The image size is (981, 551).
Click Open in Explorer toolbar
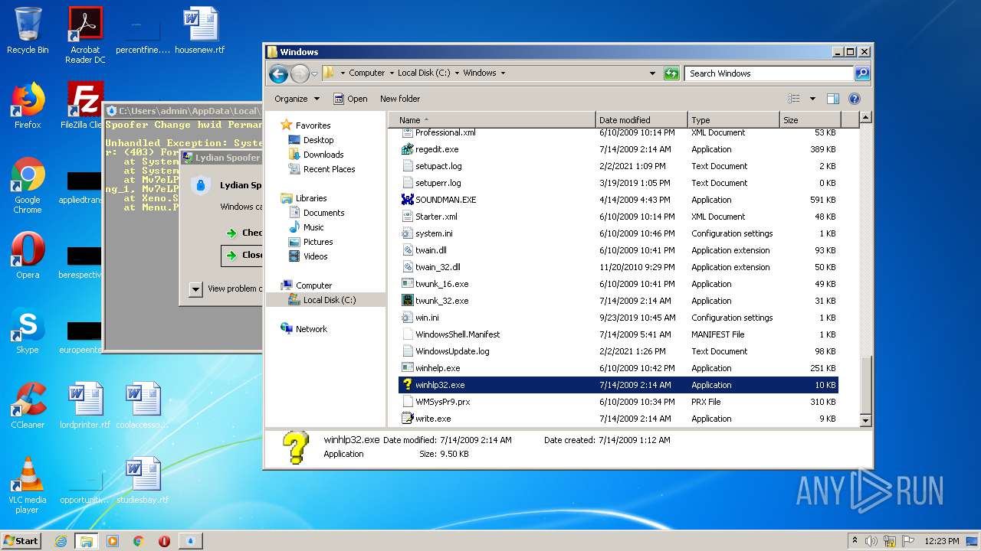(x=350, y=99)
